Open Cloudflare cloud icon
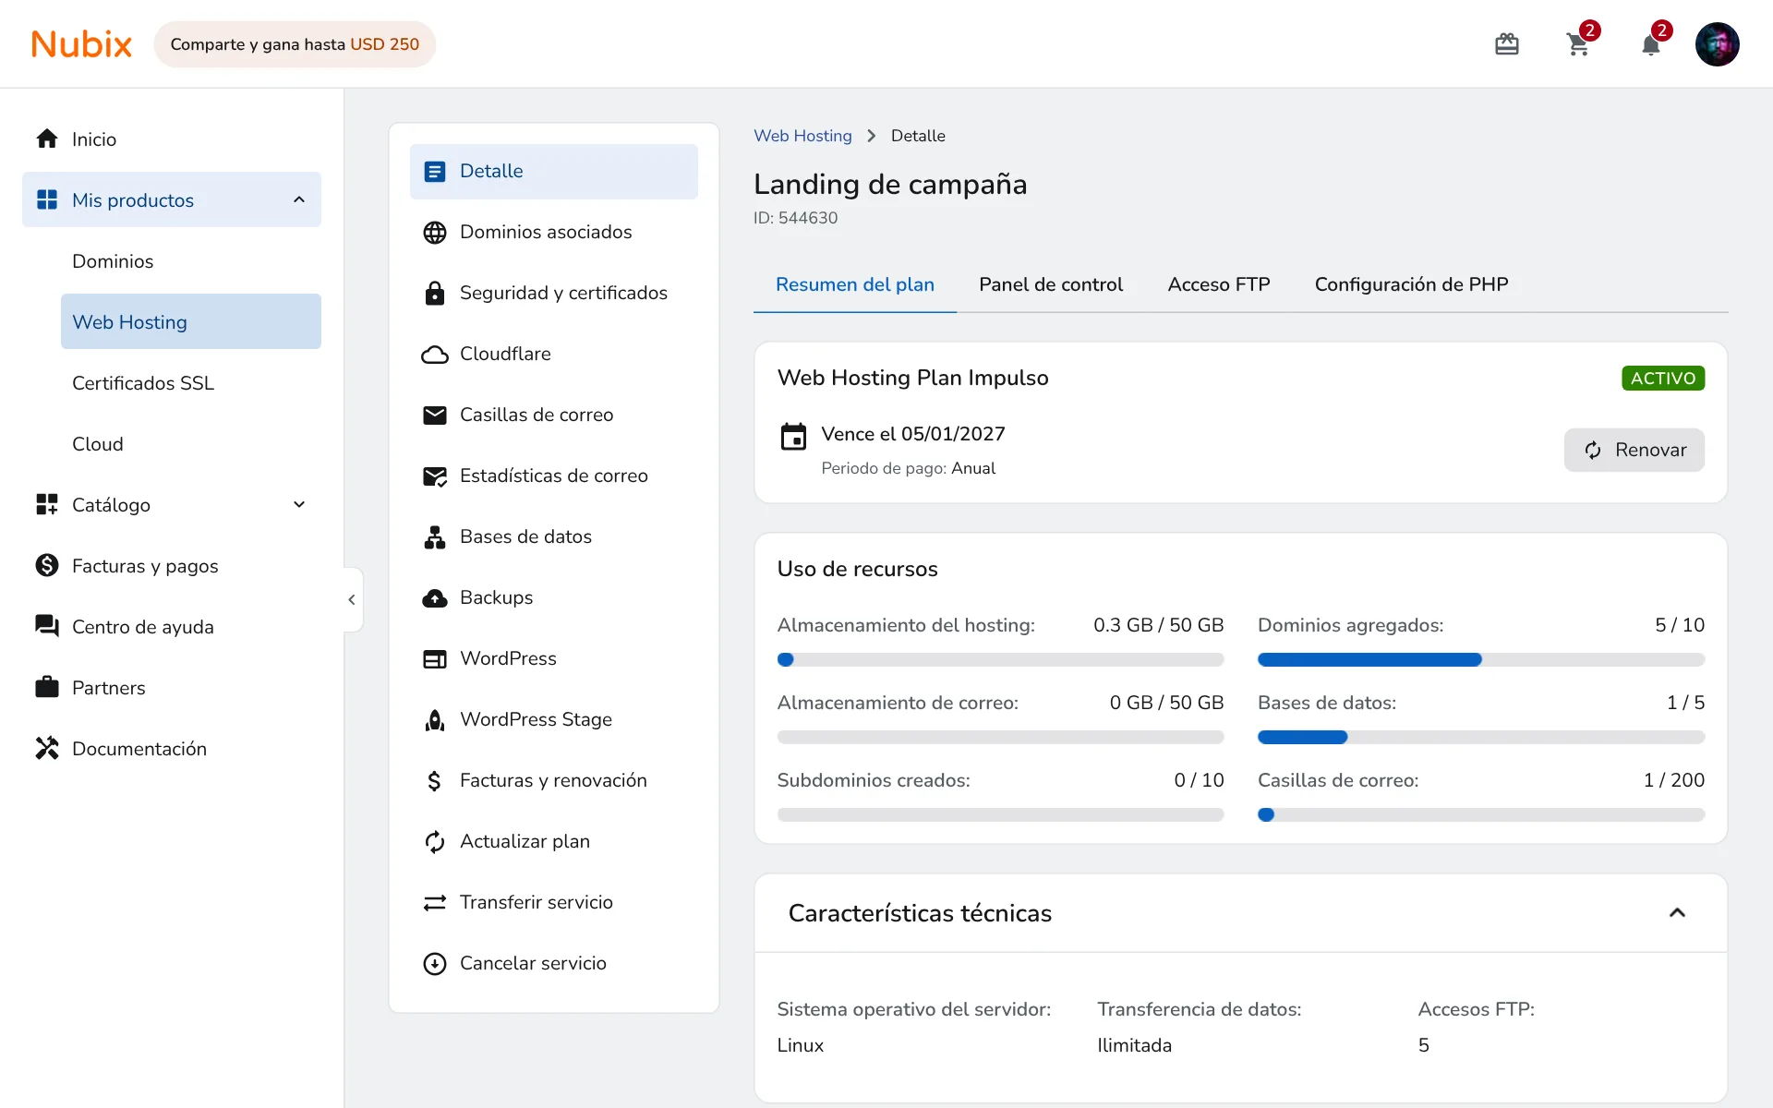The height and width of the screenshot is (1108, 1773). (x=435, y=355)
